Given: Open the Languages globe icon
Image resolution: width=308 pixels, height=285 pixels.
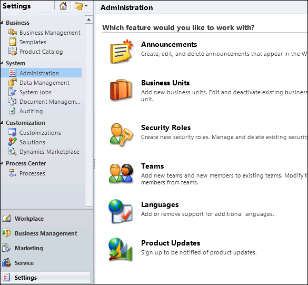Looking at the screenshot, I should click(x=121, y=211).
